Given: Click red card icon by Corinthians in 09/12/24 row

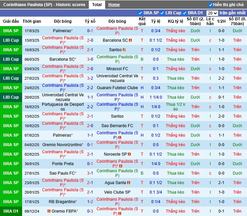Looking at the screenshot, I should [120, 214].
